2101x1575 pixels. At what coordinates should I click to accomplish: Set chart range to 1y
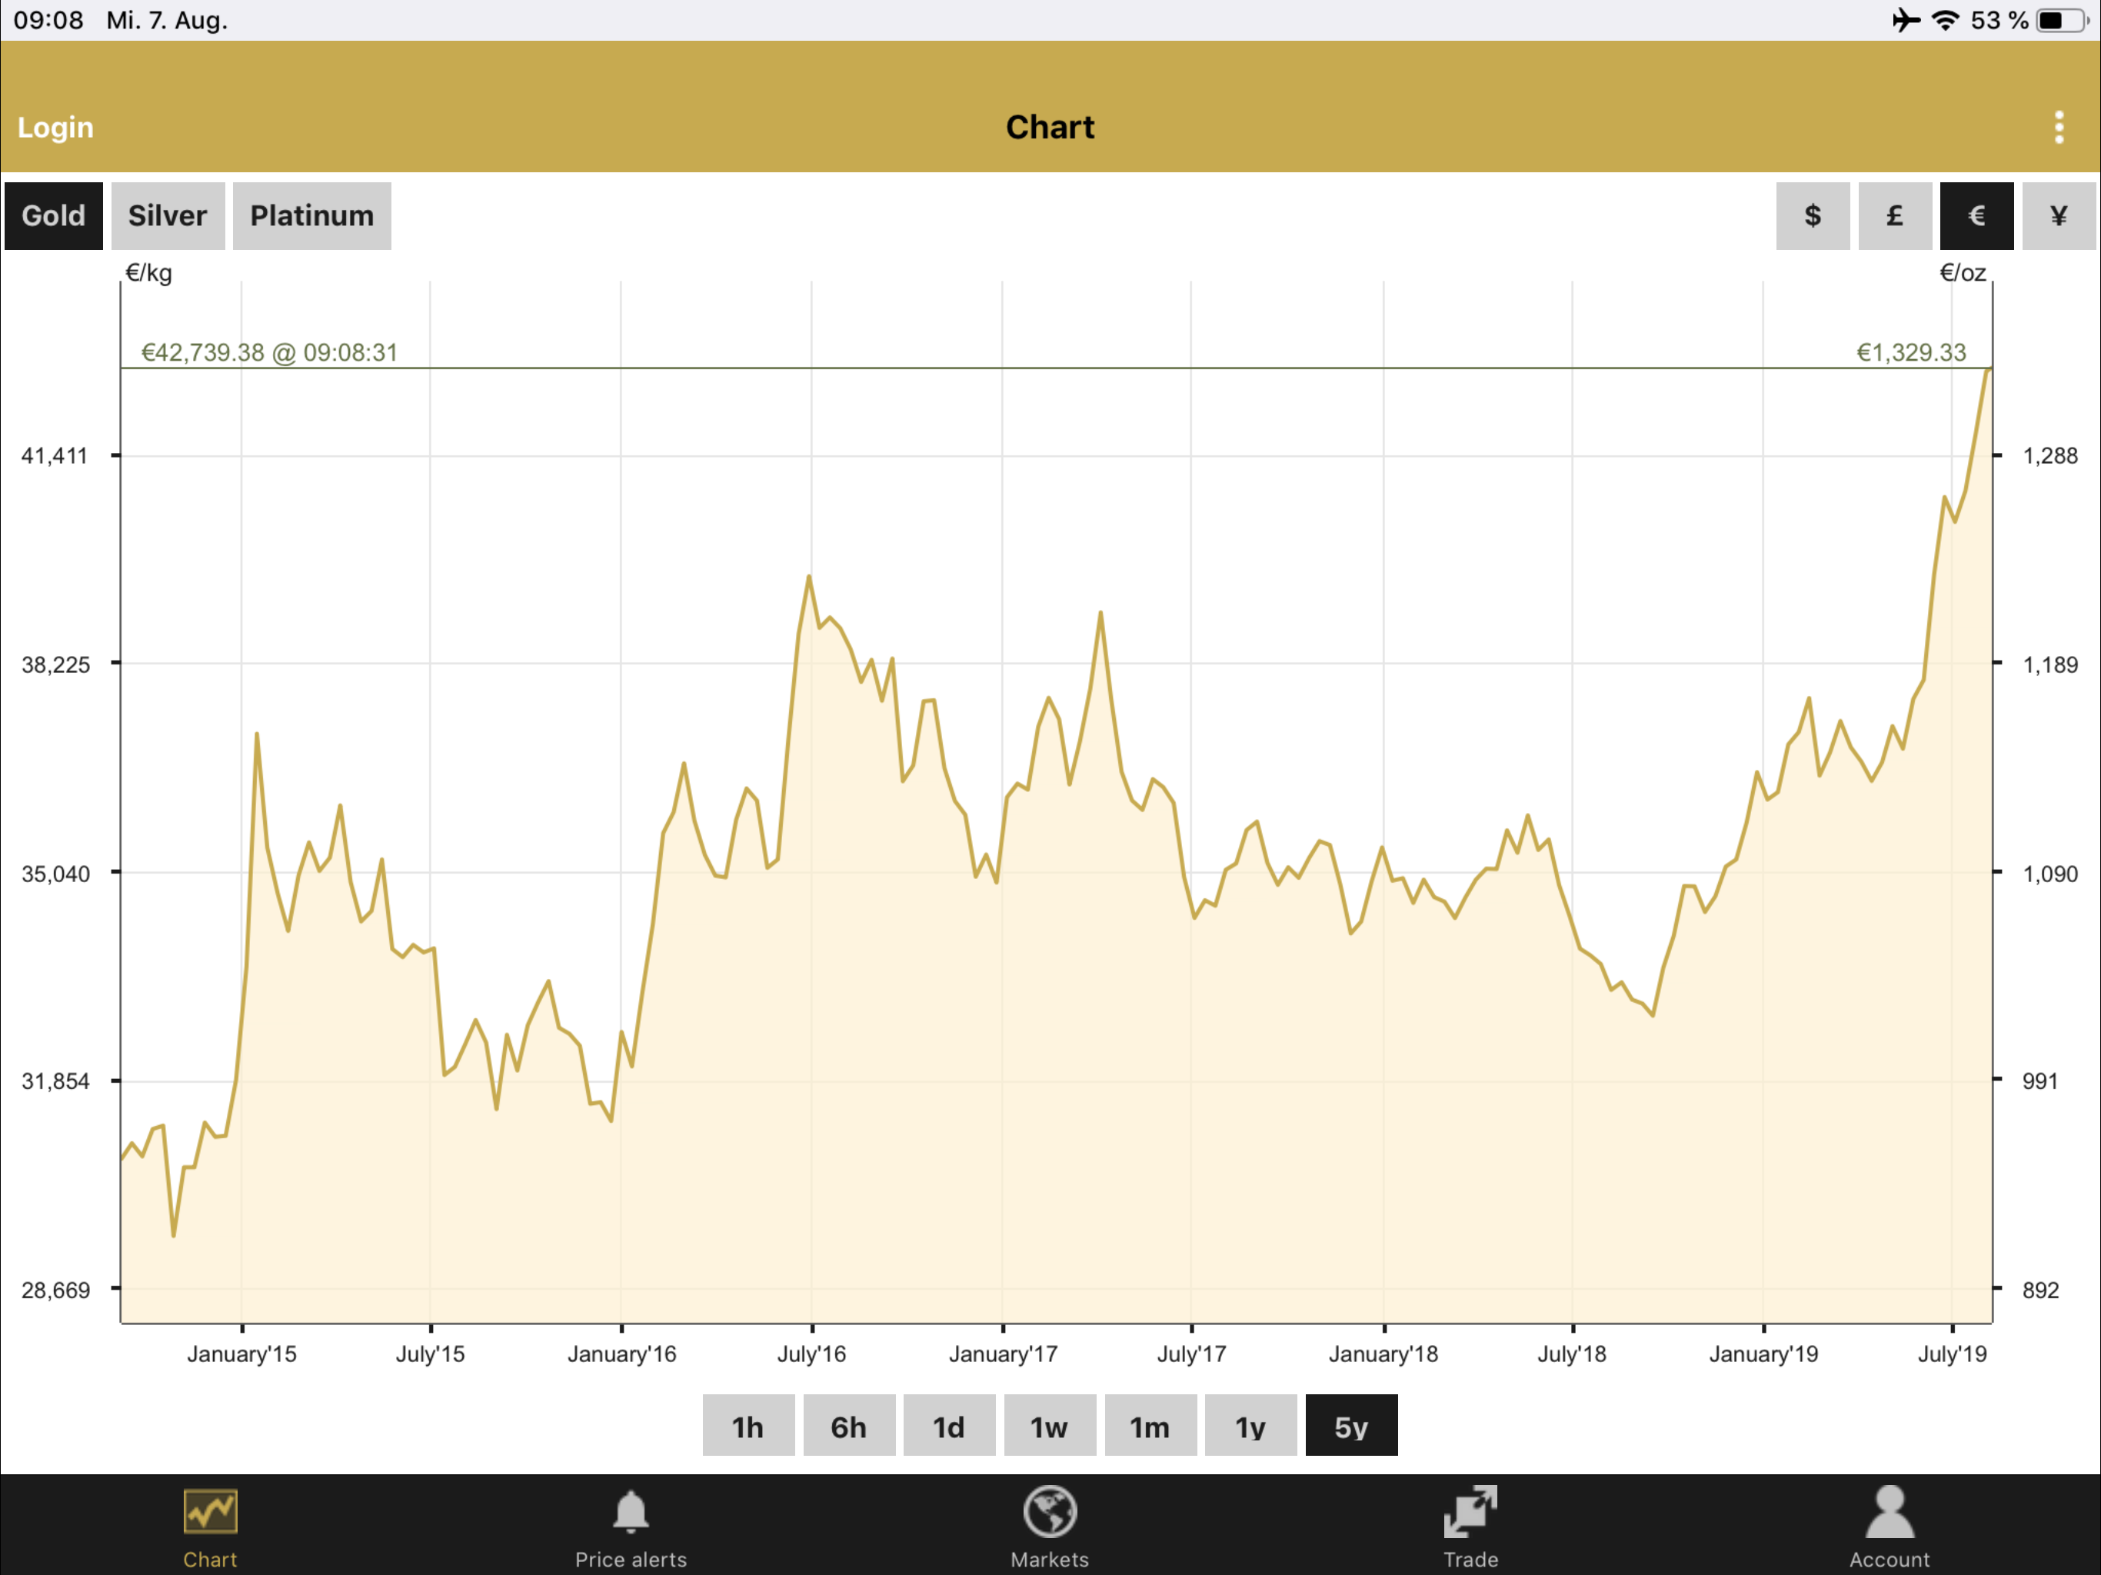pyautogui.click(x=1250, y=1426)
